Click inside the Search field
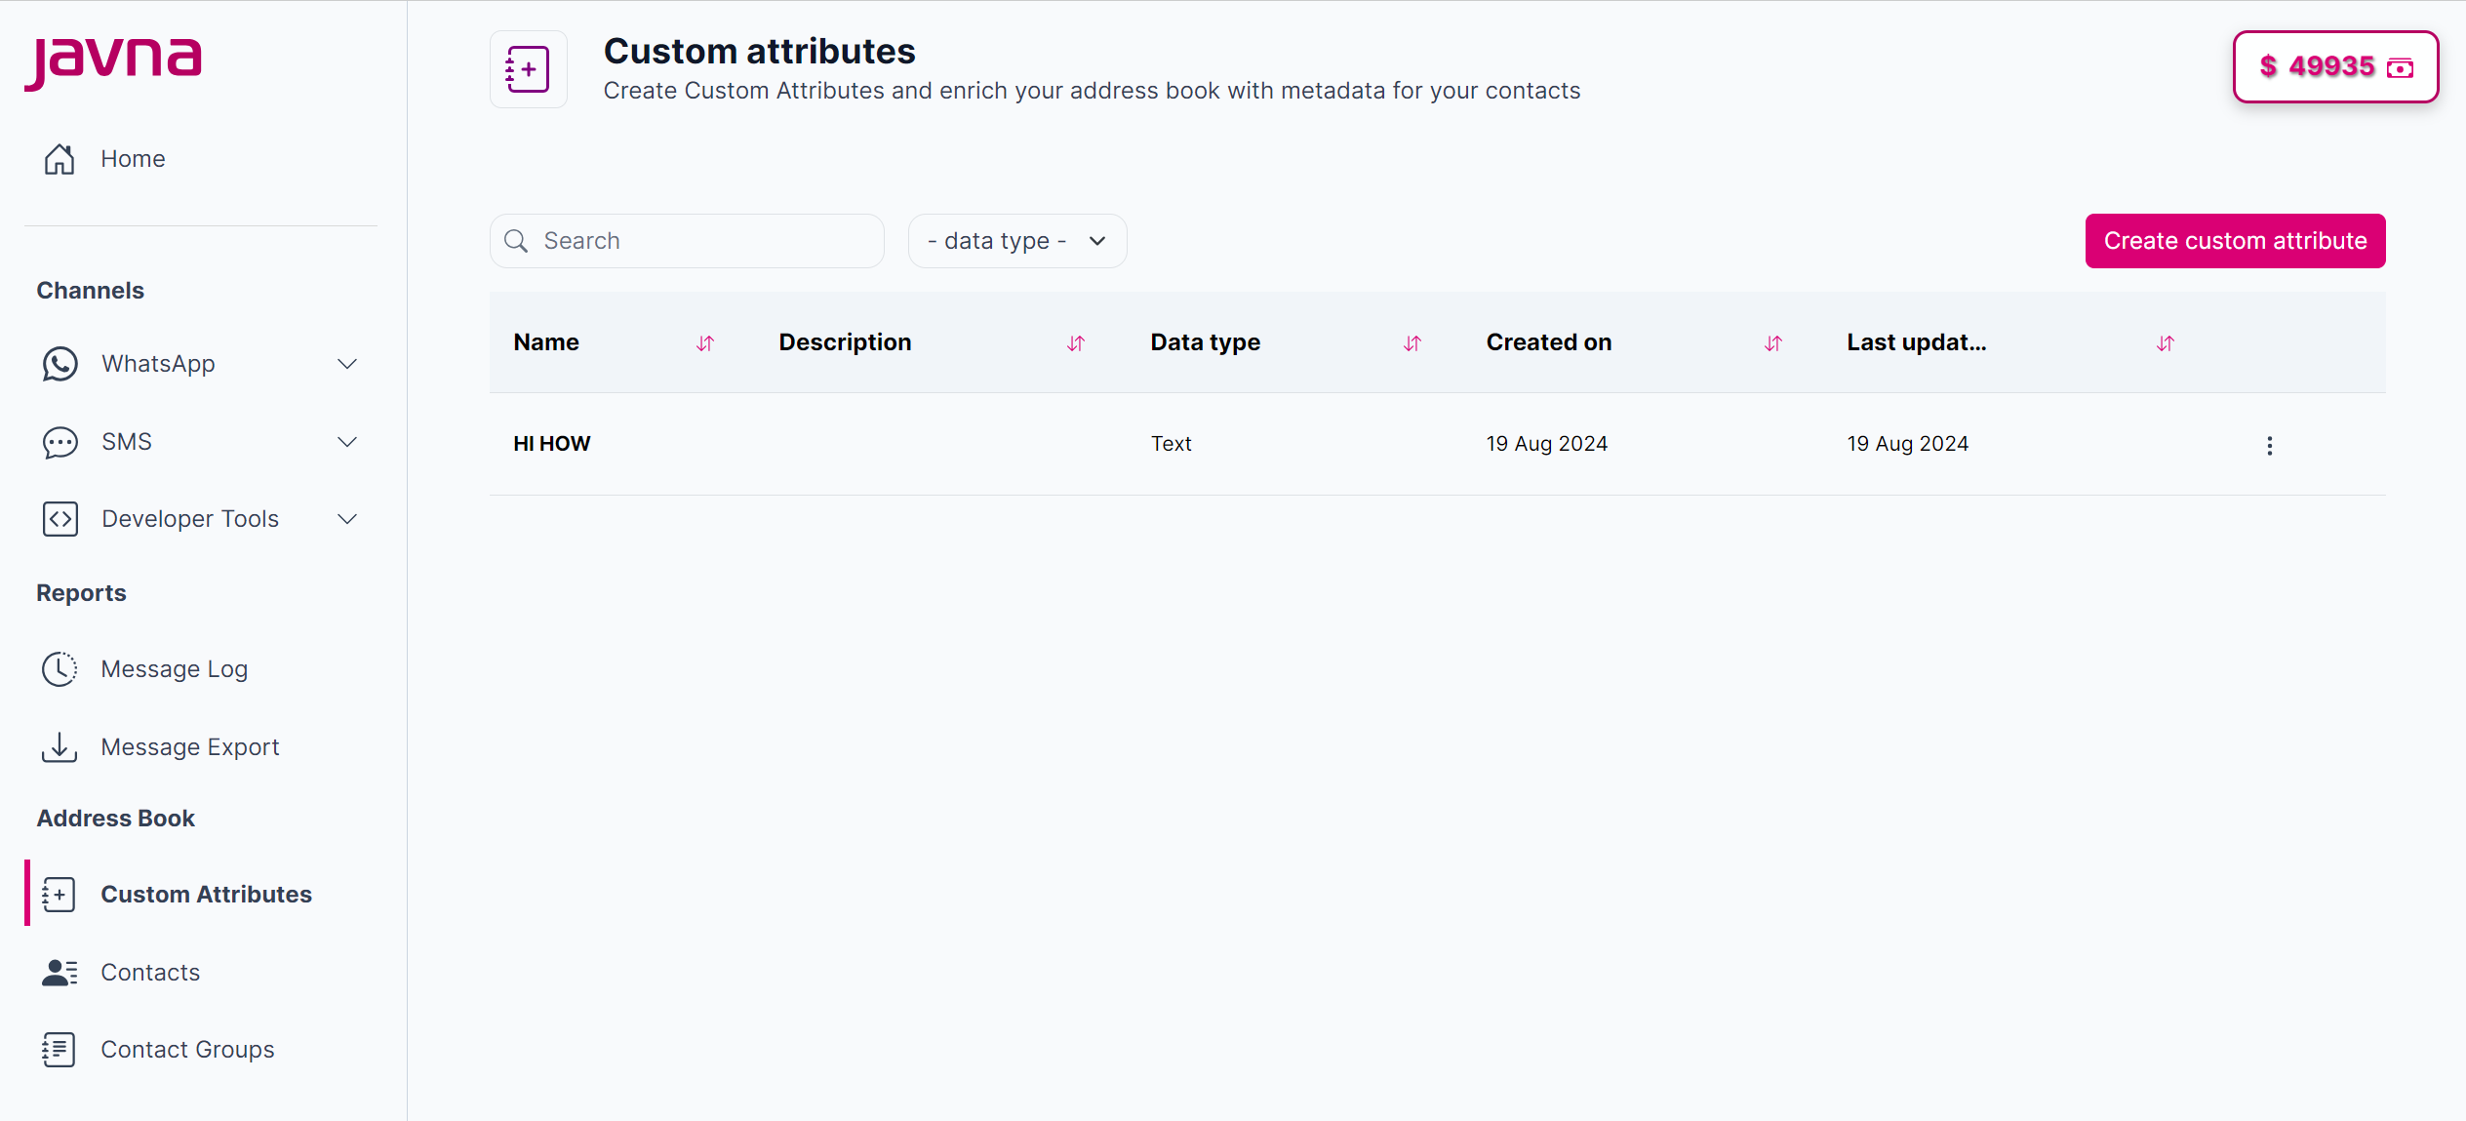This screenshot has height=1121, width=2466. coord(687,240)
